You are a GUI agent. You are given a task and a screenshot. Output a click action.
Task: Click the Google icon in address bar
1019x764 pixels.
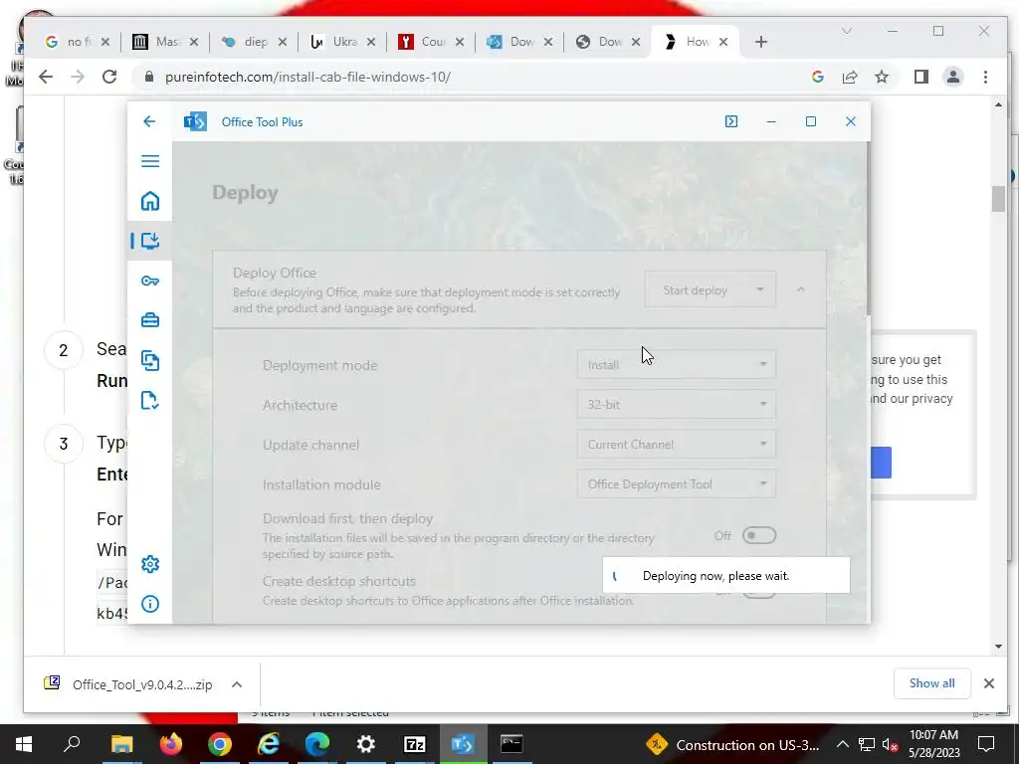tap(818, 77)
